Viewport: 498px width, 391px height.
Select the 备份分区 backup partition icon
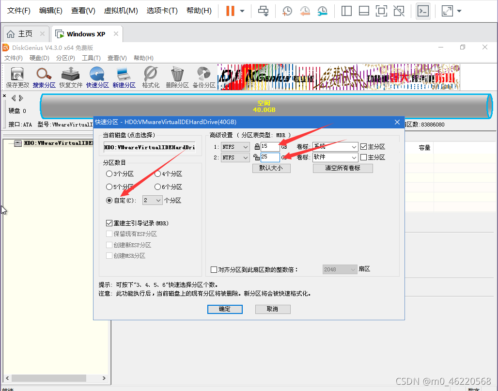coord(203,75)
